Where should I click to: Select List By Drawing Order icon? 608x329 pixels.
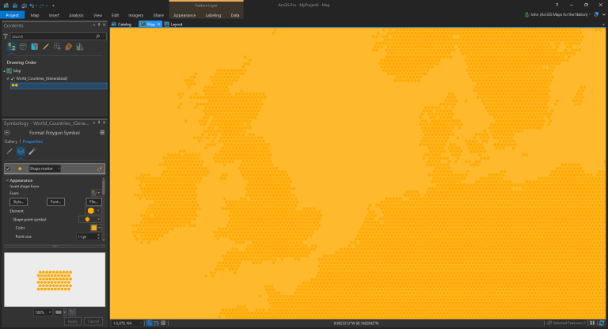tap(12, 47)
